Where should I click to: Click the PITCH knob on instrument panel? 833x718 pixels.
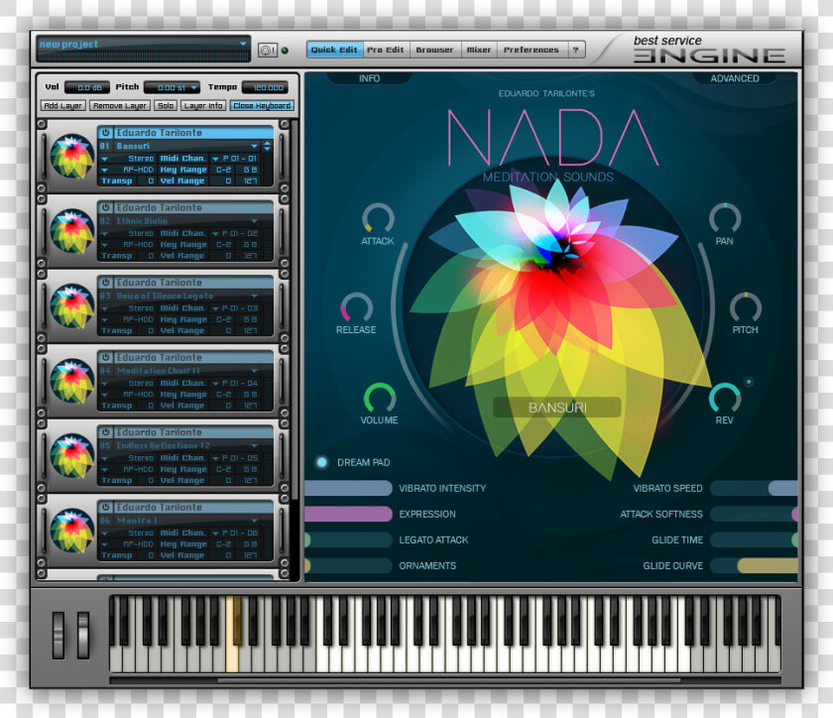pos(746,307)
